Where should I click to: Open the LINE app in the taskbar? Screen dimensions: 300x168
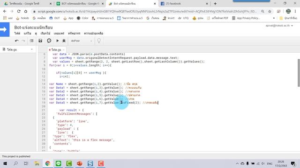pyautogui.click(x=58, y=163)
